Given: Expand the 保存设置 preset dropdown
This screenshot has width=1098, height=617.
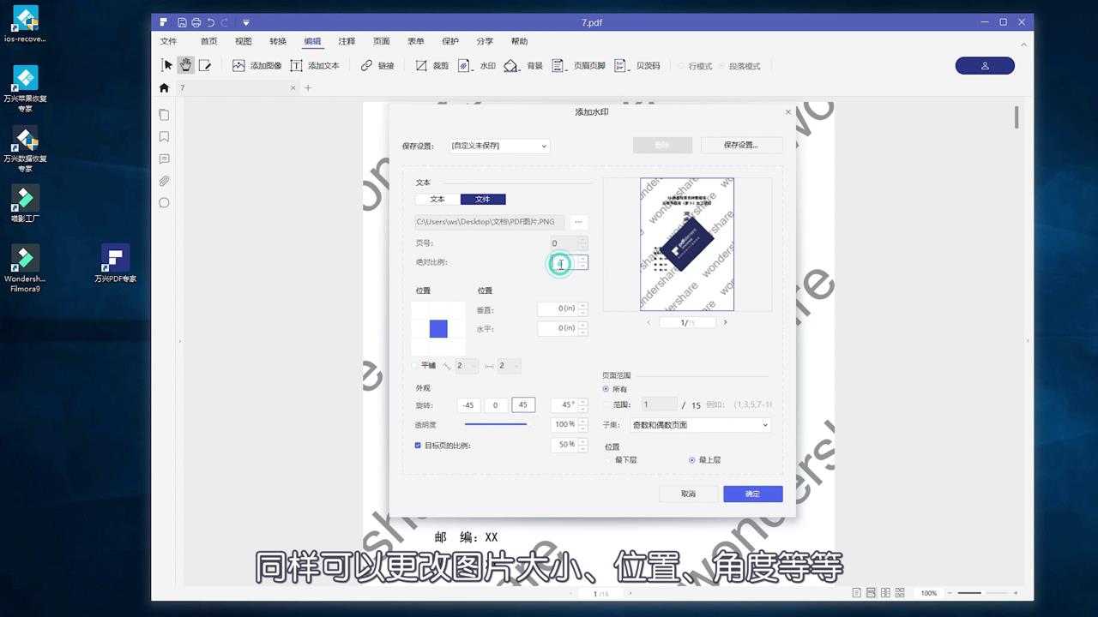Looking at the screenshot, I should tap(499, 146).
